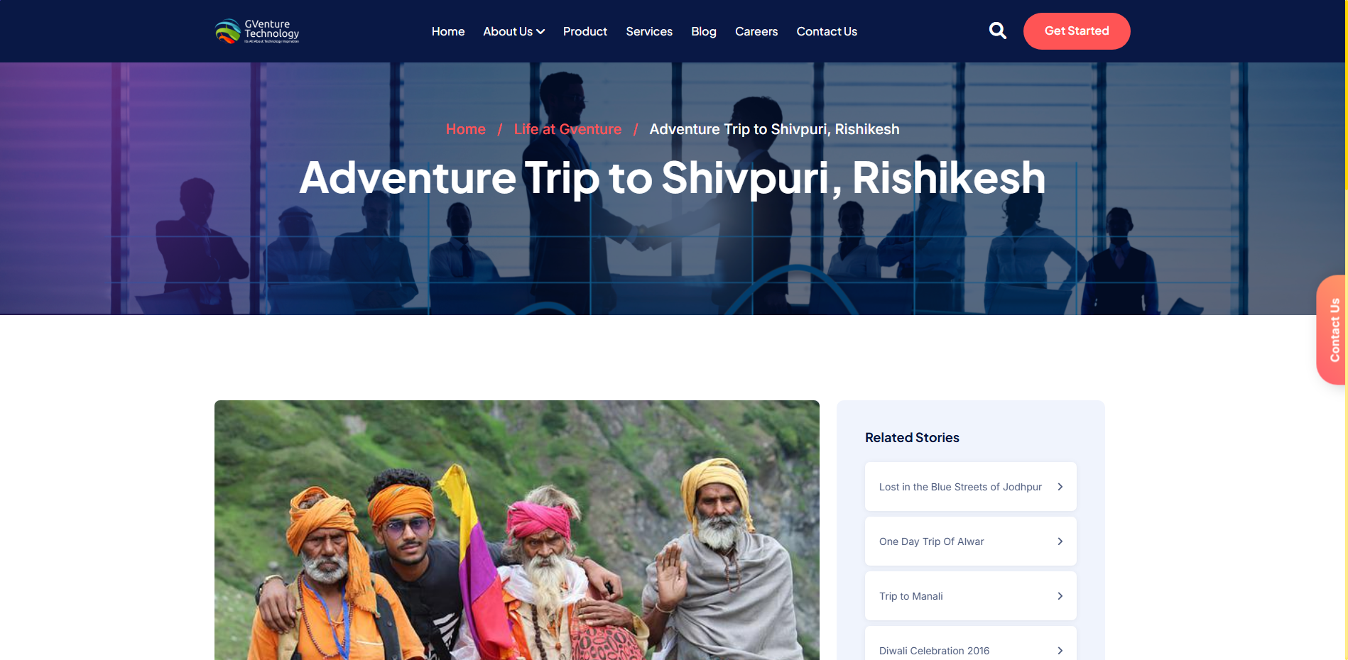Open the side Contact Us tab
Screen dimensions: 1348x660
(1332, 330)
